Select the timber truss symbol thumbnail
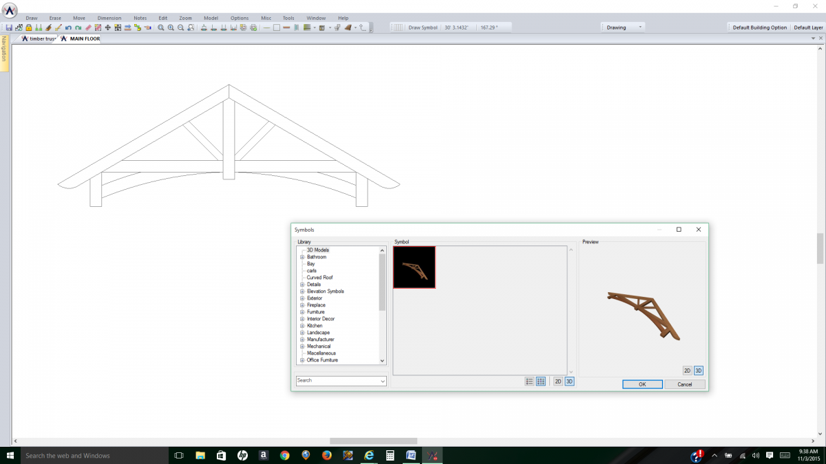The width and height of the screenshot is (826, 464). click(414, 267)
